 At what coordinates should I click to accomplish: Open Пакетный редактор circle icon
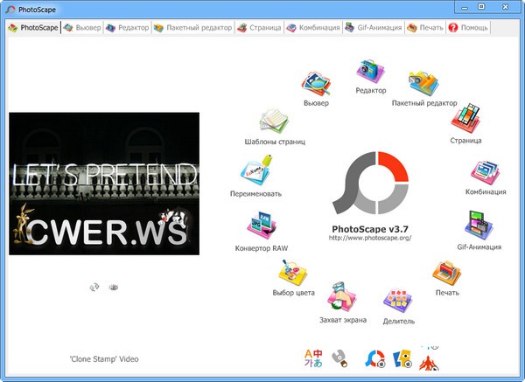424,85
